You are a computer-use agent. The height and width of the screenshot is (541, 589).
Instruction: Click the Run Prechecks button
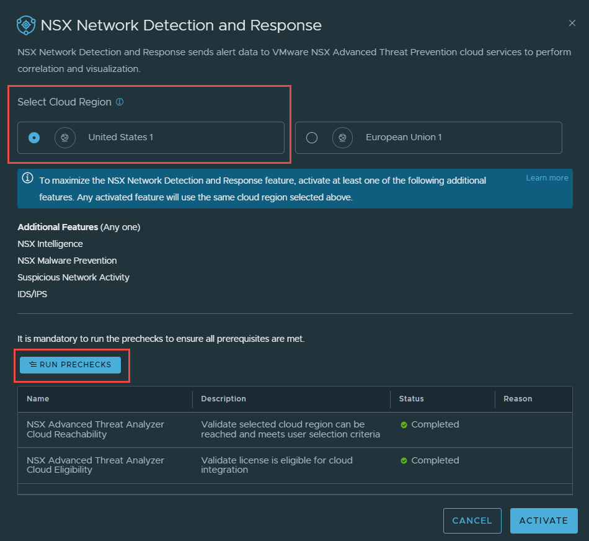tap(70, 365)
